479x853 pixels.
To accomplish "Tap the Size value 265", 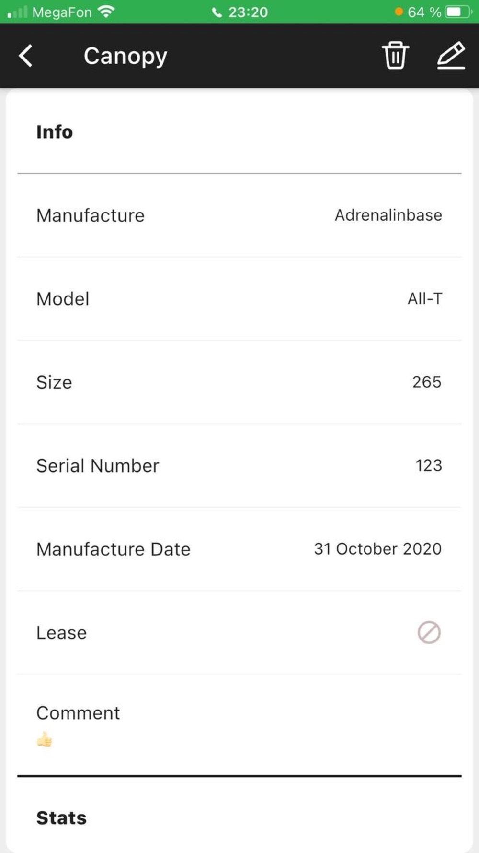I will point(427,382).
